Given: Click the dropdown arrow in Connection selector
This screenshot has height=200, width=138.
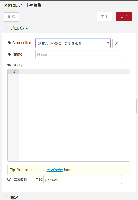Looking at the screenshot, I should click(x=108, y=43).
